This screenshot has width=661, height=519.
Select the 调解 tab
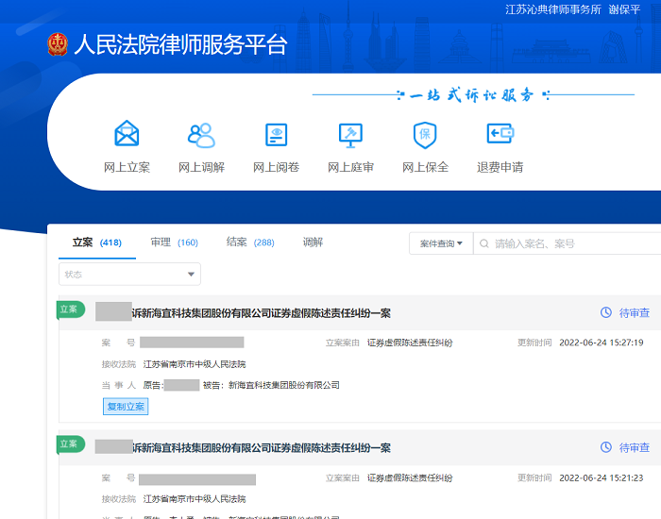point(313,243)
